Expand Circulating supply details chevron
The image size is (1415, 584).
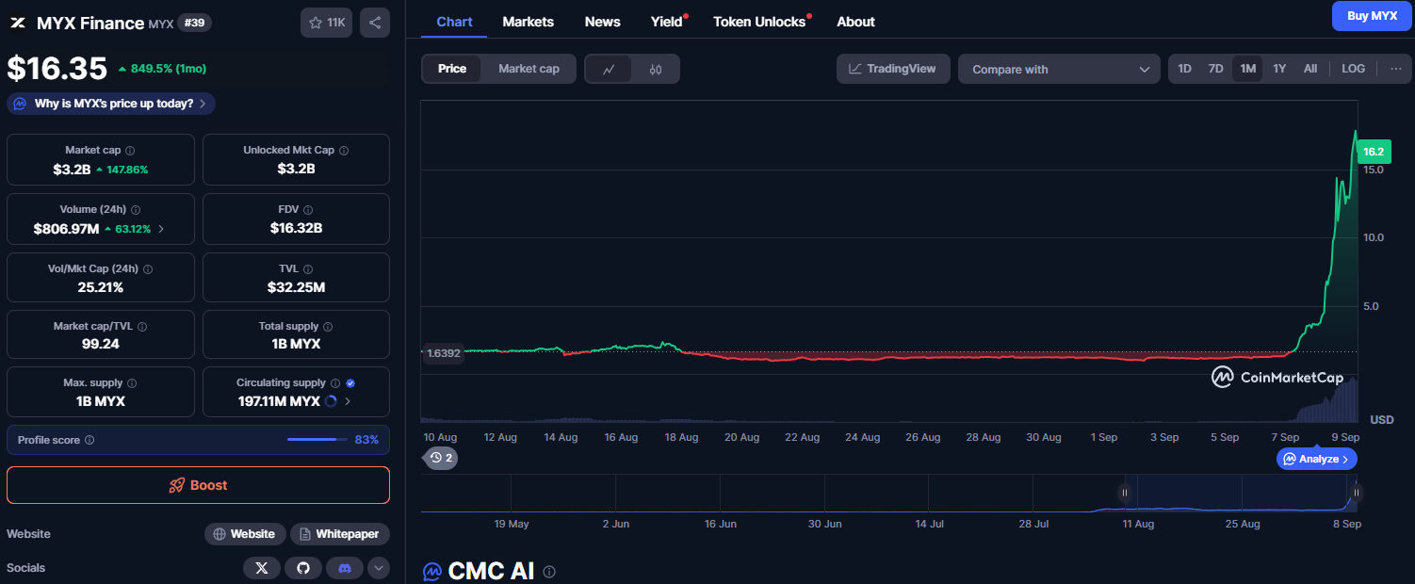pyautogui.click(x=348, y=401)
